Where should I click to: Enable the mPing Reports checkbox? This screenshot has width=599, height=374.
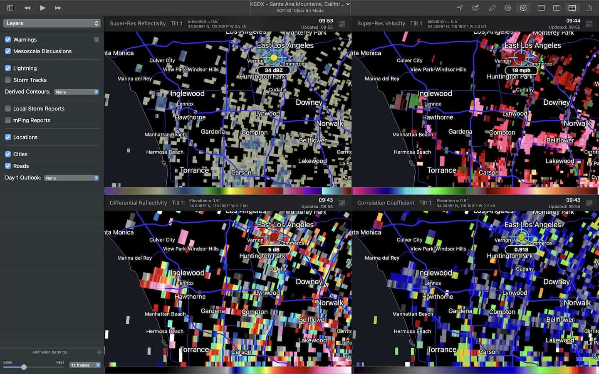point(8,120)
